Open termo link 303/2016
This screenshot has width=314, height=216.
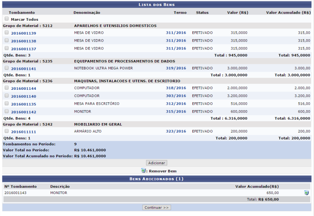tap(176, 96)
